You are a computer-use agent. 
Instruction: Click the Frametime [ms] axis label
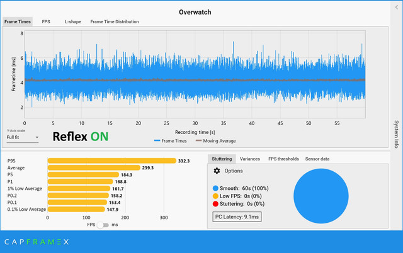(14, 74)
